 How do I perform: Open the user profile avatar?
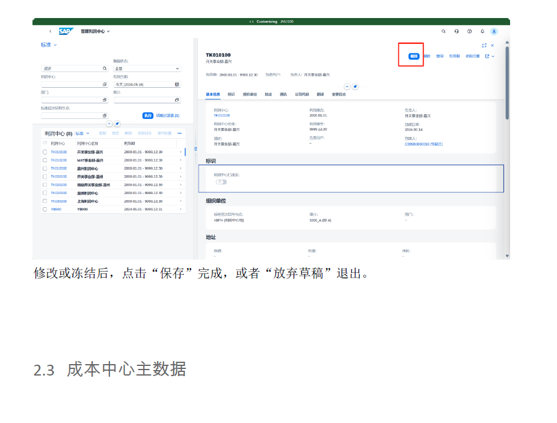pos(494,31)
